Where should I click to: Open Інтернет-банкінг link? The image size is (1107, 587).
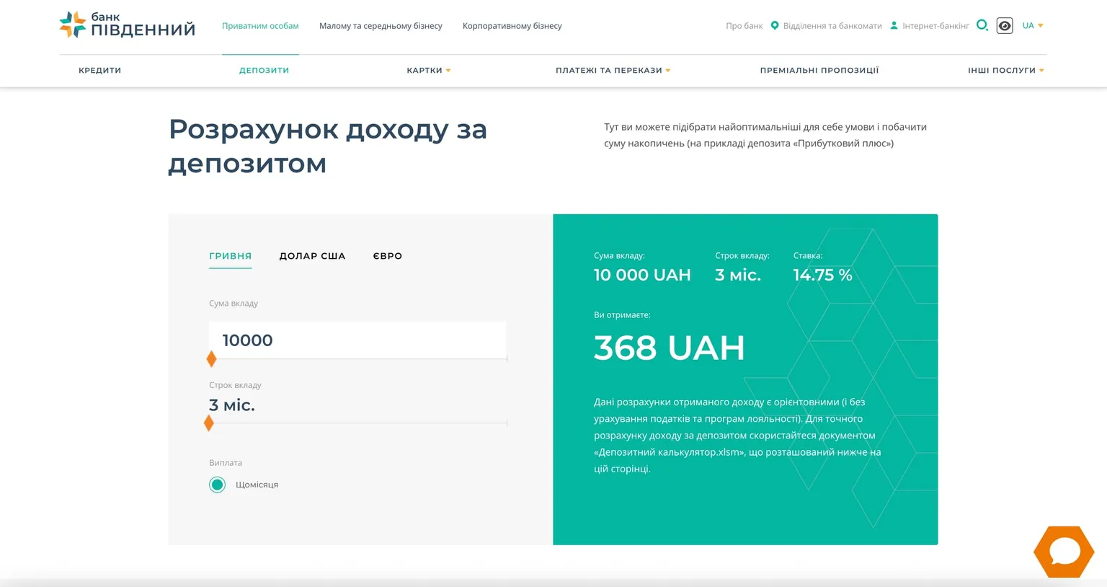coord(935,25)
